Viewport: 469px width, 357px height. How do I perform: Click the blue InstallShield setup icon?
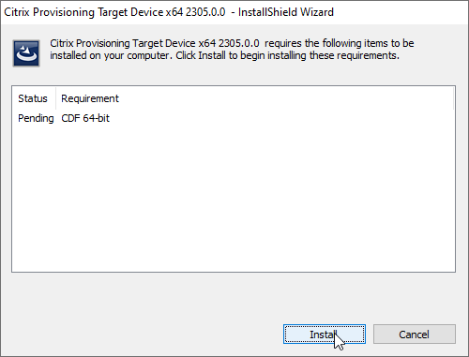(26, 53)
